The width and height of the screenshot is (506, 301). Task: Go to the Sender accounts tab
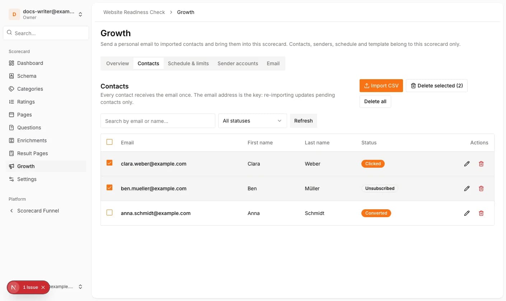tap(238, 63)
